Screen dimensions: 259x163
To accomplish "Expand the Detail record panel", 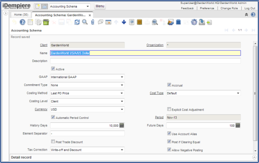I will click(254, 157).
